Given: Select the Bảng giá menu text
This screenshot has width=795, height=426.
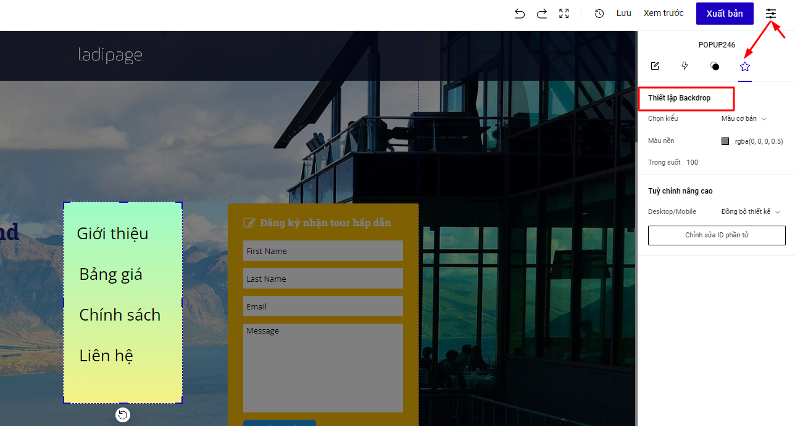Looking at the screenshot, I should click(111, 274).
